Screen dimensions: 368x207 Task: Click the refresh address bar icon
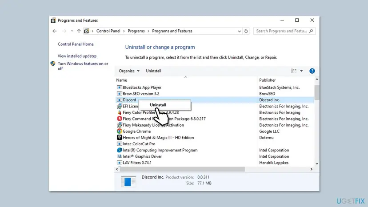click(x=246, y=31)
